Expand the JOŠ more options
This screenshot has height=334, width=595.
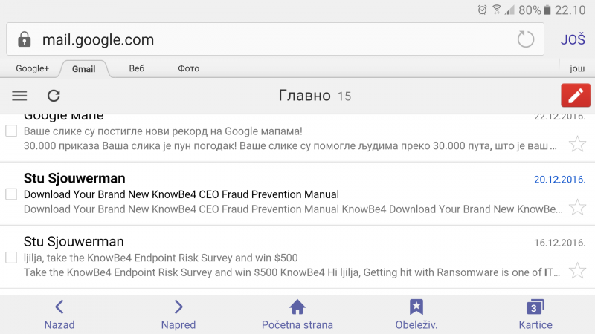(x=573, y=39)
